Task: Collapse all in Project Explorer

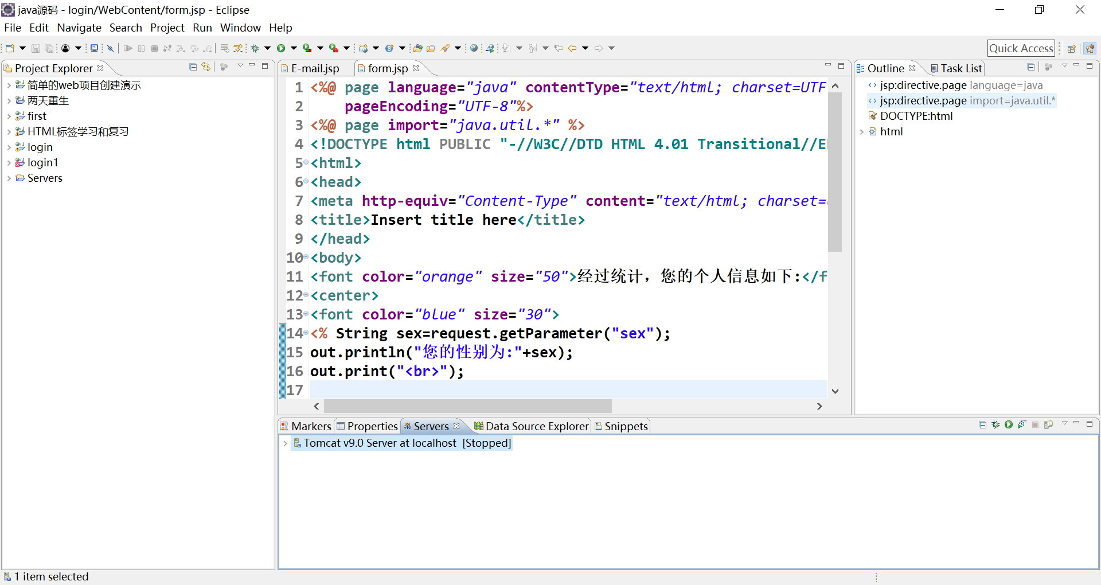Action: point(193,67)
